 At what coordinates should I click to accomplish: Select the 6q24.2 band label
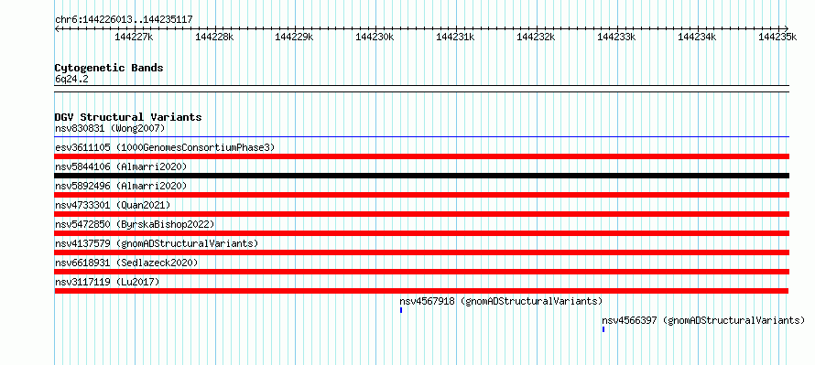[71, 79]
